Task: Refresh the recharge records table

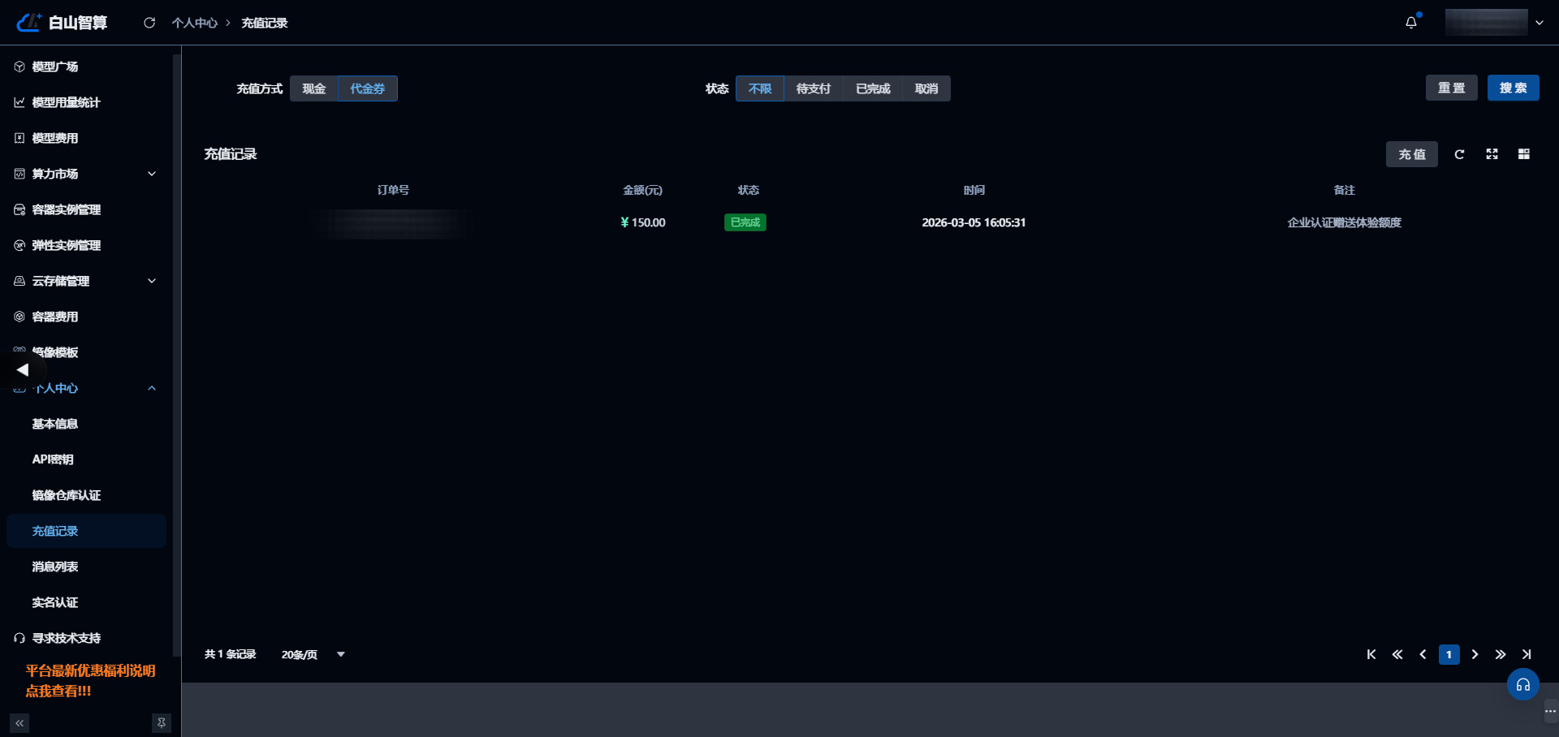Action: pos(1459,154)
